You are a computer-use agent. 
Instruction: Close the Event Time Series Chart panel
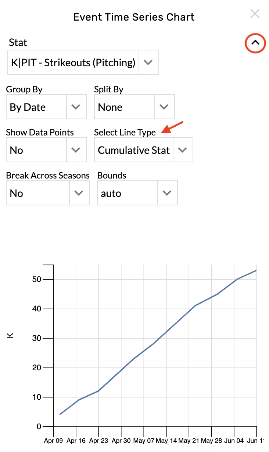coord(255,14)
